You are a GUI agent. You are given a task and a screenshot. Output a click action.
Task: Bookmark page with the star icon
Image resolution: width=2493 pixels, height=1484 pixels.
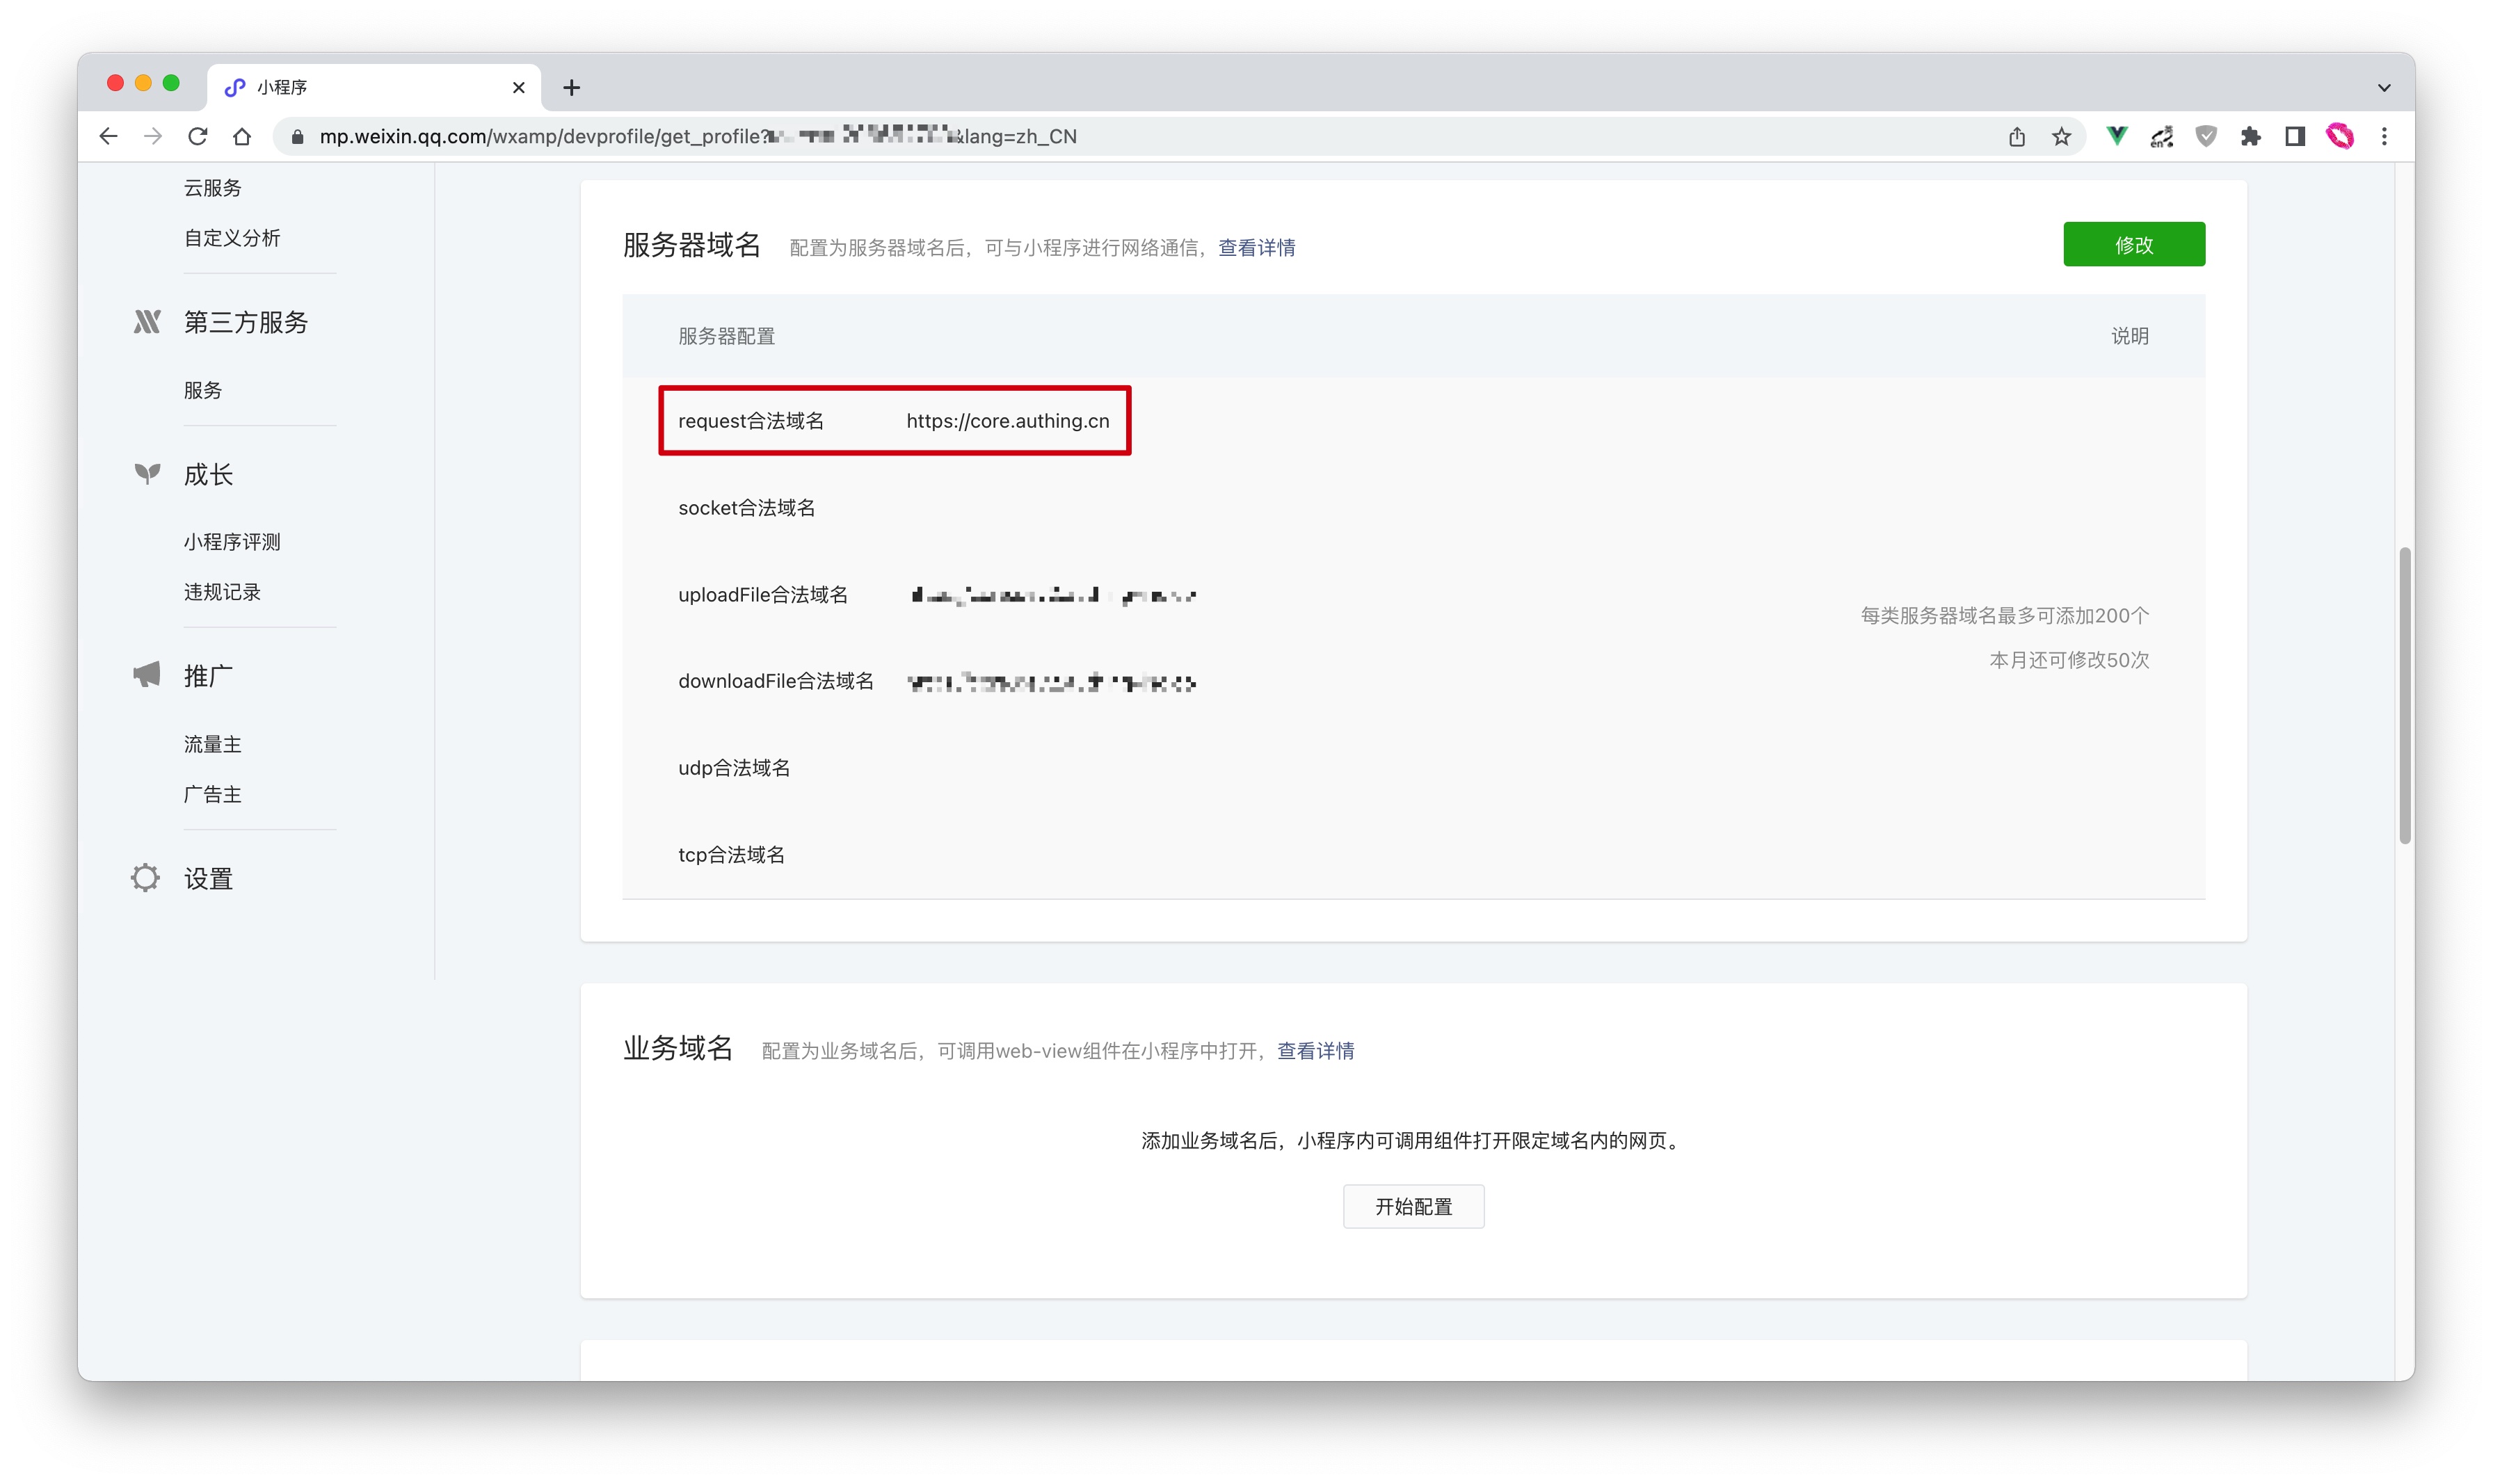2061,136
